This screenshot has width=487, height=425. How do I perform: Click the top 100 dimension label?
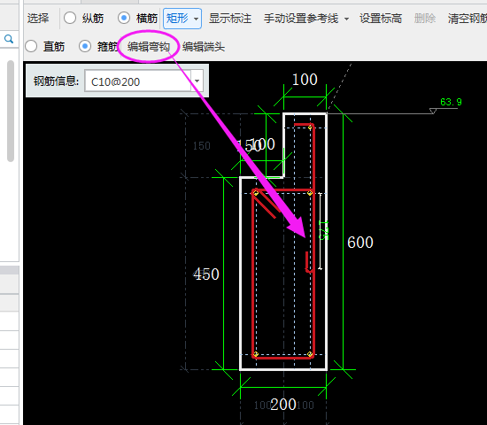pyautogui.click(x=305, y=80)
